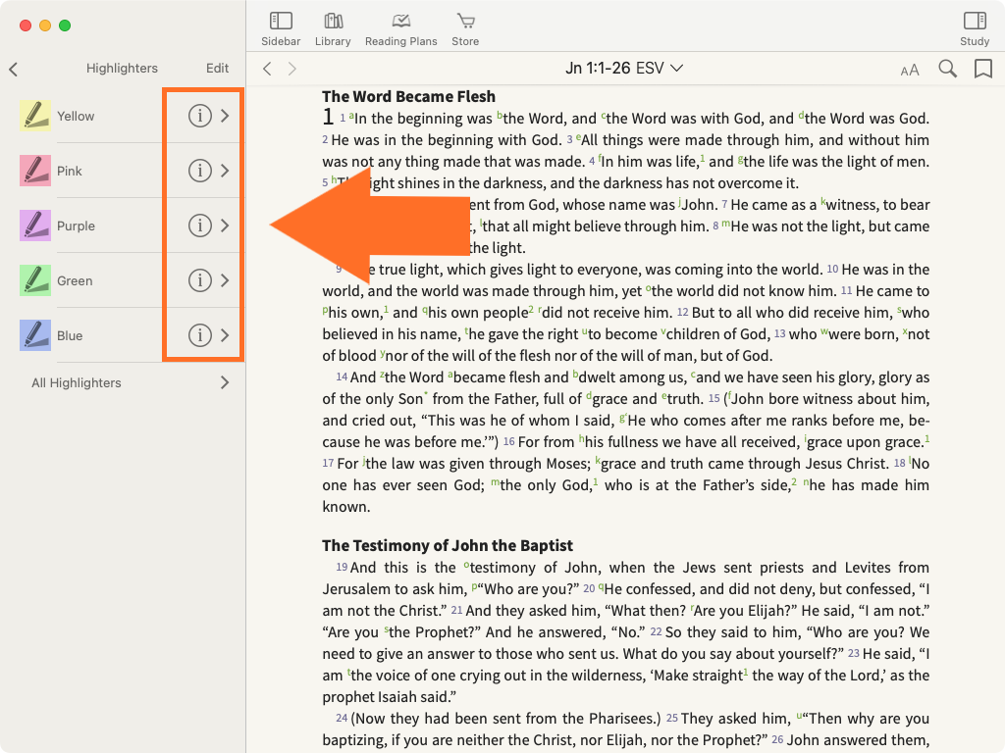1005x753 pixels.
Task: Show info for the Purple highlighter
Action: (x=199, y=226)
